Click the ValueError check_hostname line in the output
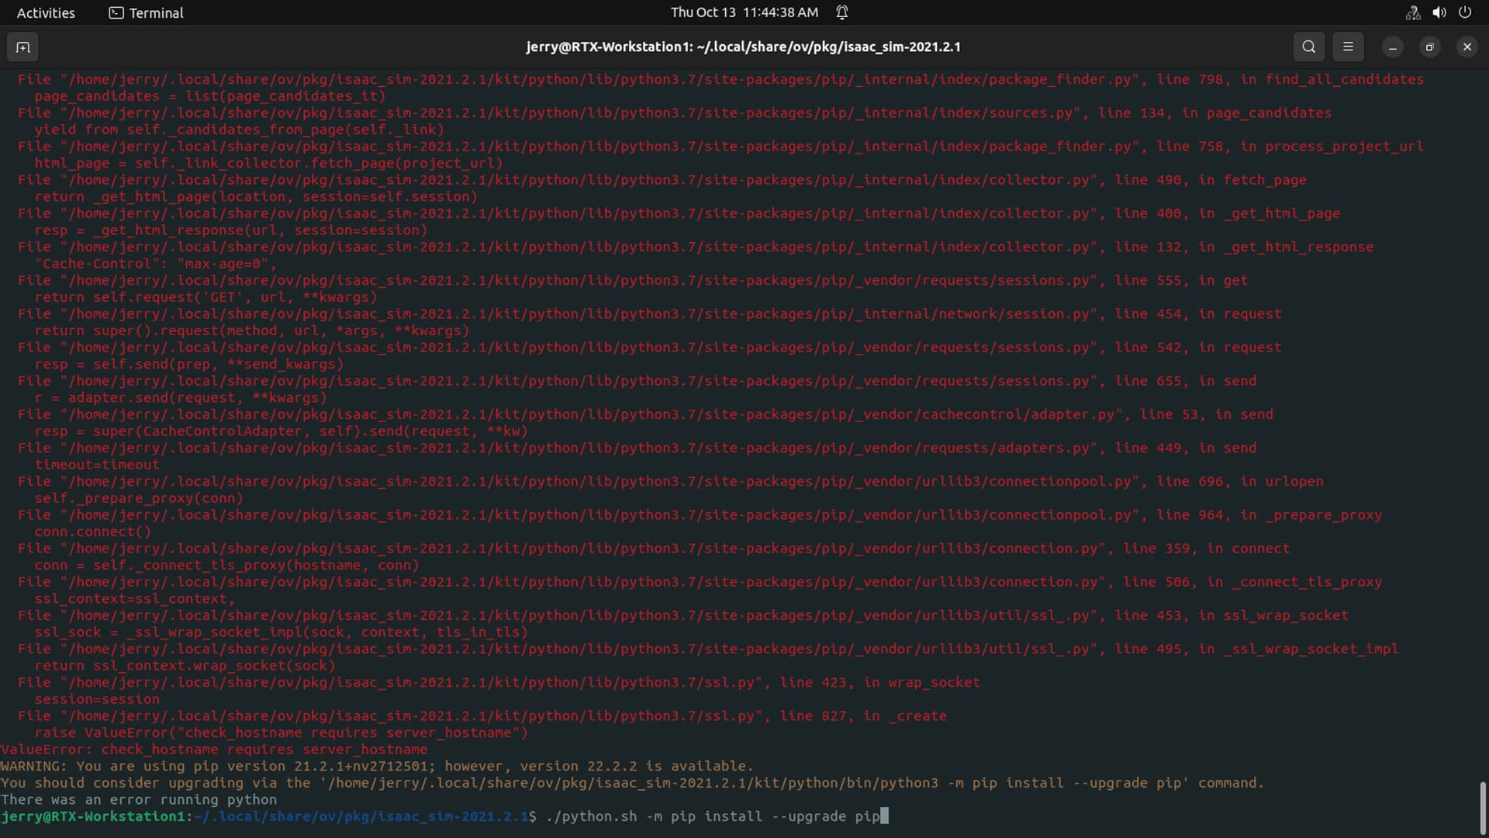Image resolution: width=1489 pixels, height=838 pixels. pyautogui.click(x=214, y=749)
